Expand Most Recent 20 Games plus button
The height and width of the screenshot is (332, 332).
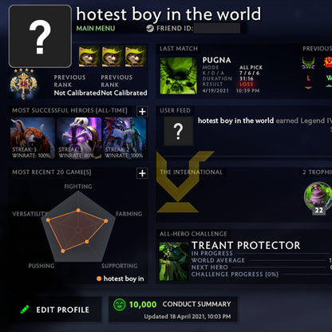coord(142,173)
